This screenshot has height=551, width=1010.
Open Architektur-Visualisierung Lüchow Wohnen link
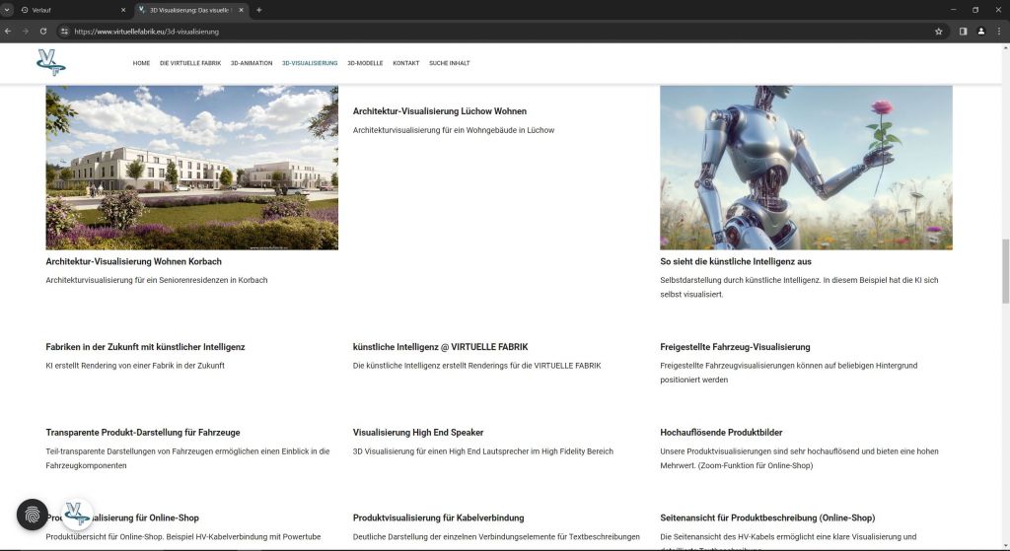point(440,111)
